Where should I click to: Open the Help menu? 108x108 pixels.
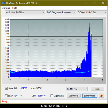(15, 8)
